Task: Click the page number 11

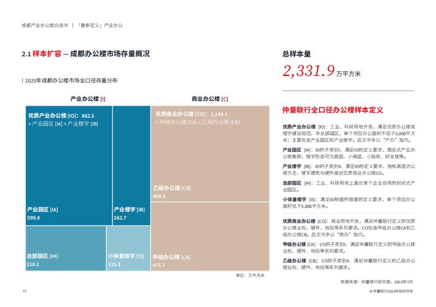Action: (x=25, y=291)
